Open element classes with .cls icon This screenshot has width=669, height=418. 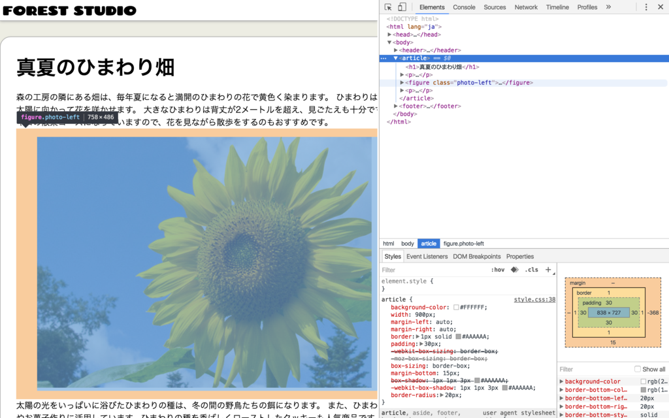tap(532, 269)
